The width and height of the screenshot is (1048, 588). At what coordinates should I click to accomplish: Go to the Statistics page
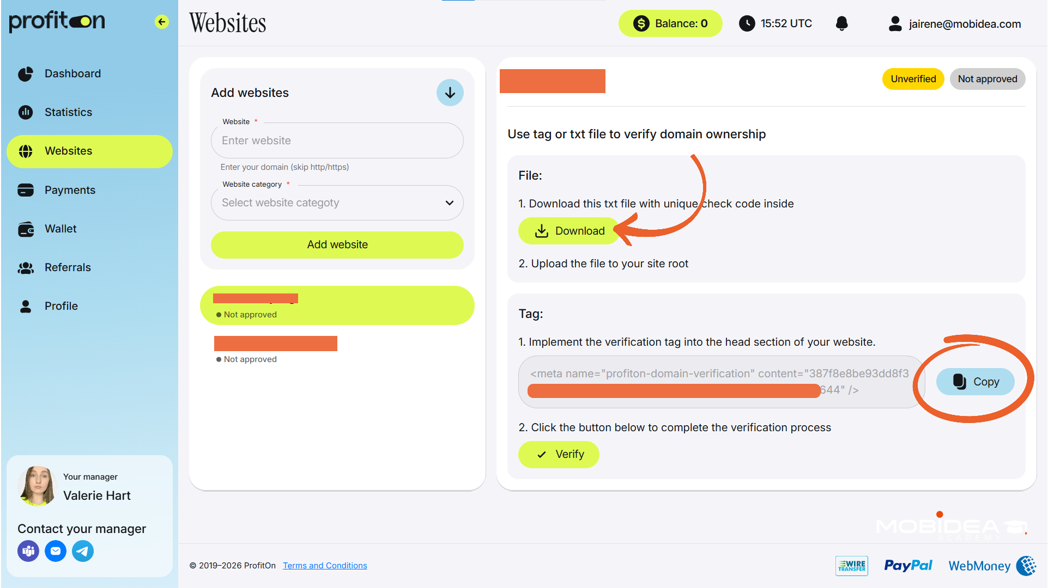click(x=68, y=112)
